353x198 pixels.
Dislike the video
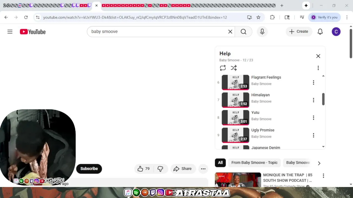point(160,169)
